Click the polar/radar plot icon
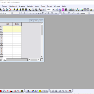The height and width of the screenshot is (94, 94). click(x=15, y=91)
